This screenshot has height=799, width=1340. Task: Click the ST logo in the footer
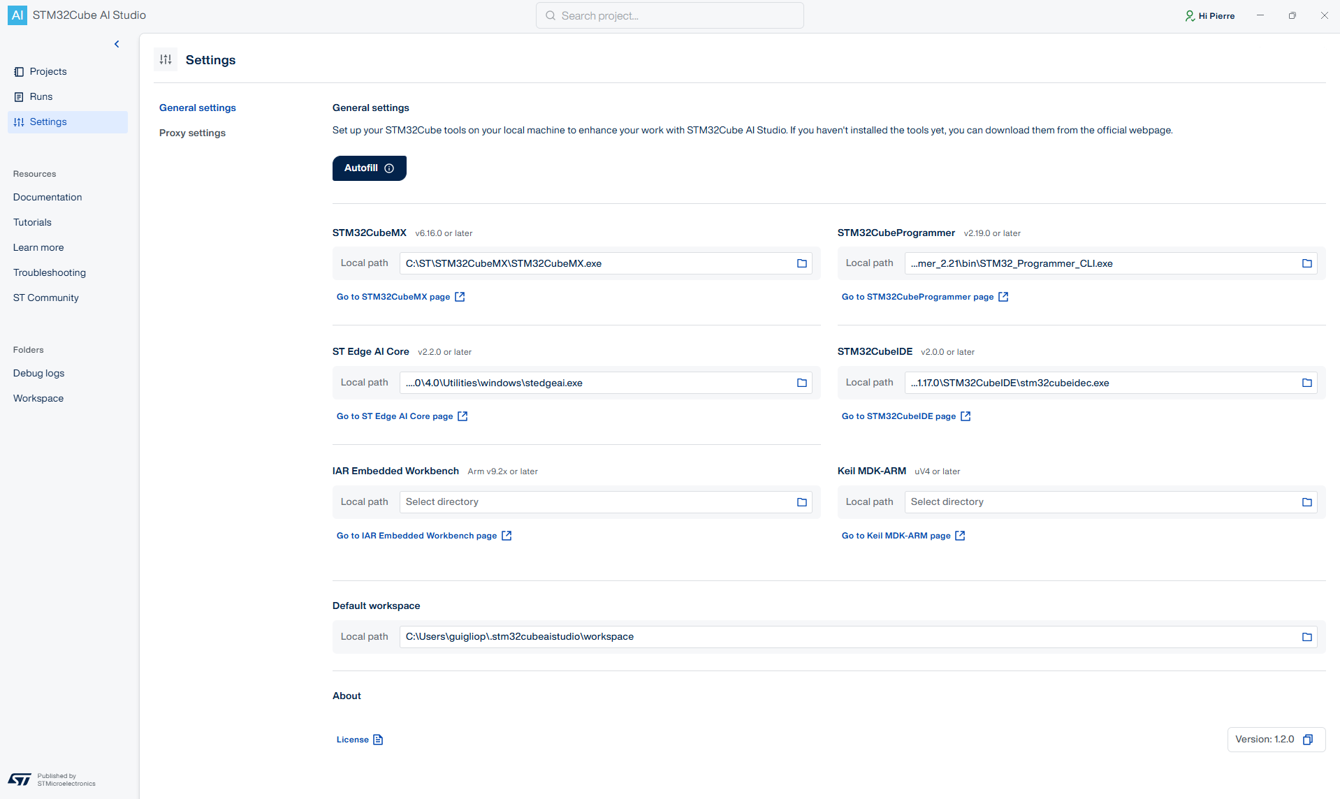coord(20,779)
